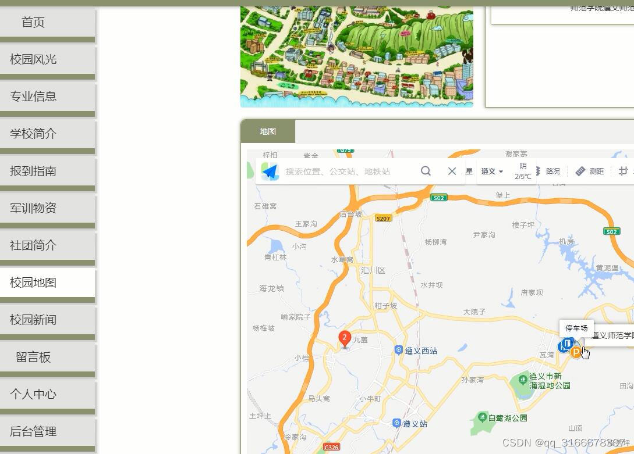This screenshot has width=634, height=454.
Task: Expand the weather panel showing 2/5℃
Action: click(522, 171)
